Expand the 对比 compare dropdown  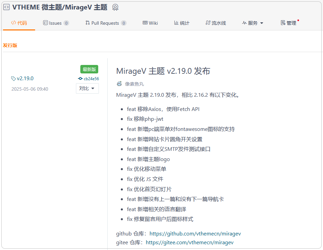tap(87, 88)
